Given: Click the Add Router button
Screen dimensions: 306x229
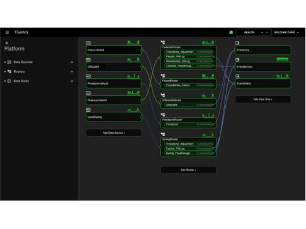Looking at the screenshot, I should click(x=188, y=170).
